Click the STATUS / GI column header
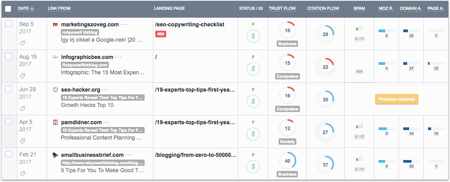This screenshot has height=182, width=450. pos(251,9)
